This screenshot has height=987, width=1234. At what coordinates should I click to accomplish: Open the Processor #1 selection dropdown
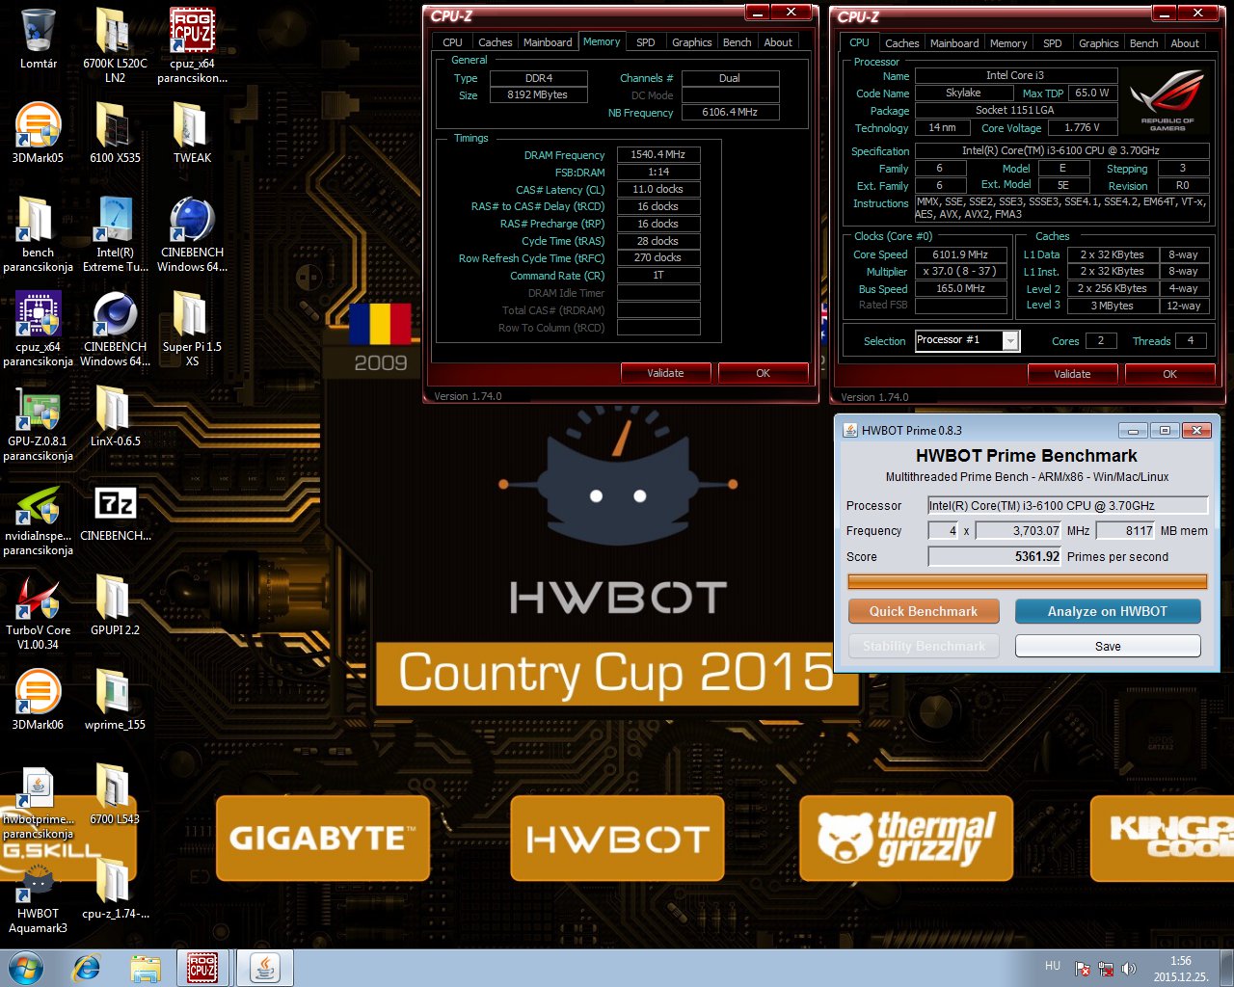point(967,340)
